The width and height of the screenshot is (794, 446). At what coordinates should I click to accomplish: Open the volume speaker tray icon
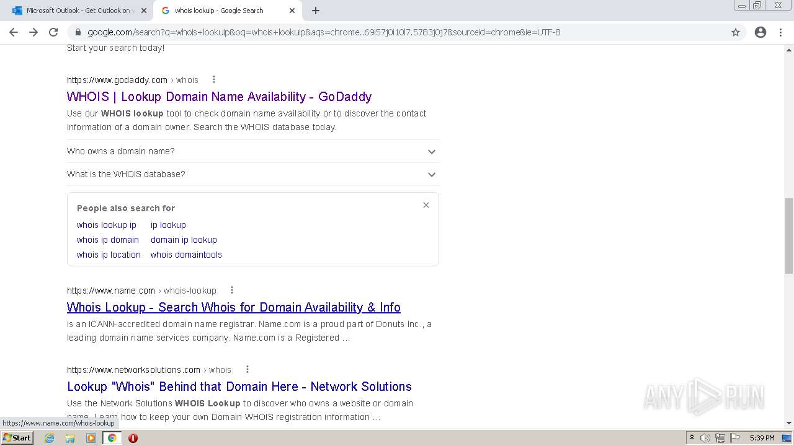click(705, 438)
